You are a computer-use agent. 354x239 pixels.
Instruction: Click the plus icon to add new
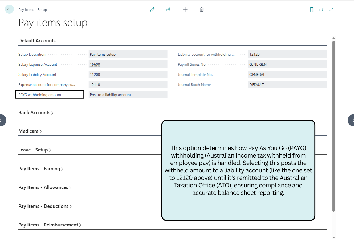click(185, 10)
